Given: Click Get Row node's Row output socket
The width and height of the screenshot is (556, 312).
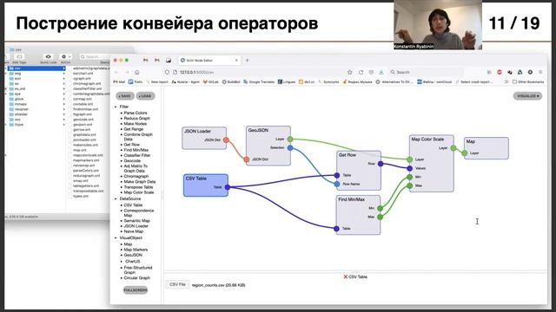Looking at the screenshot, I should pos(381,164).
